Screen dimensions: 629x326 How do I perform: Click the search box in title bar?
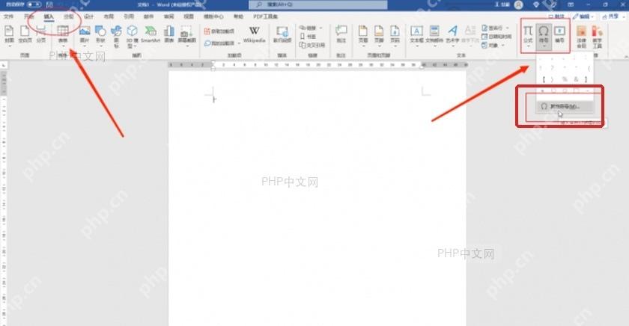[318, 4]
